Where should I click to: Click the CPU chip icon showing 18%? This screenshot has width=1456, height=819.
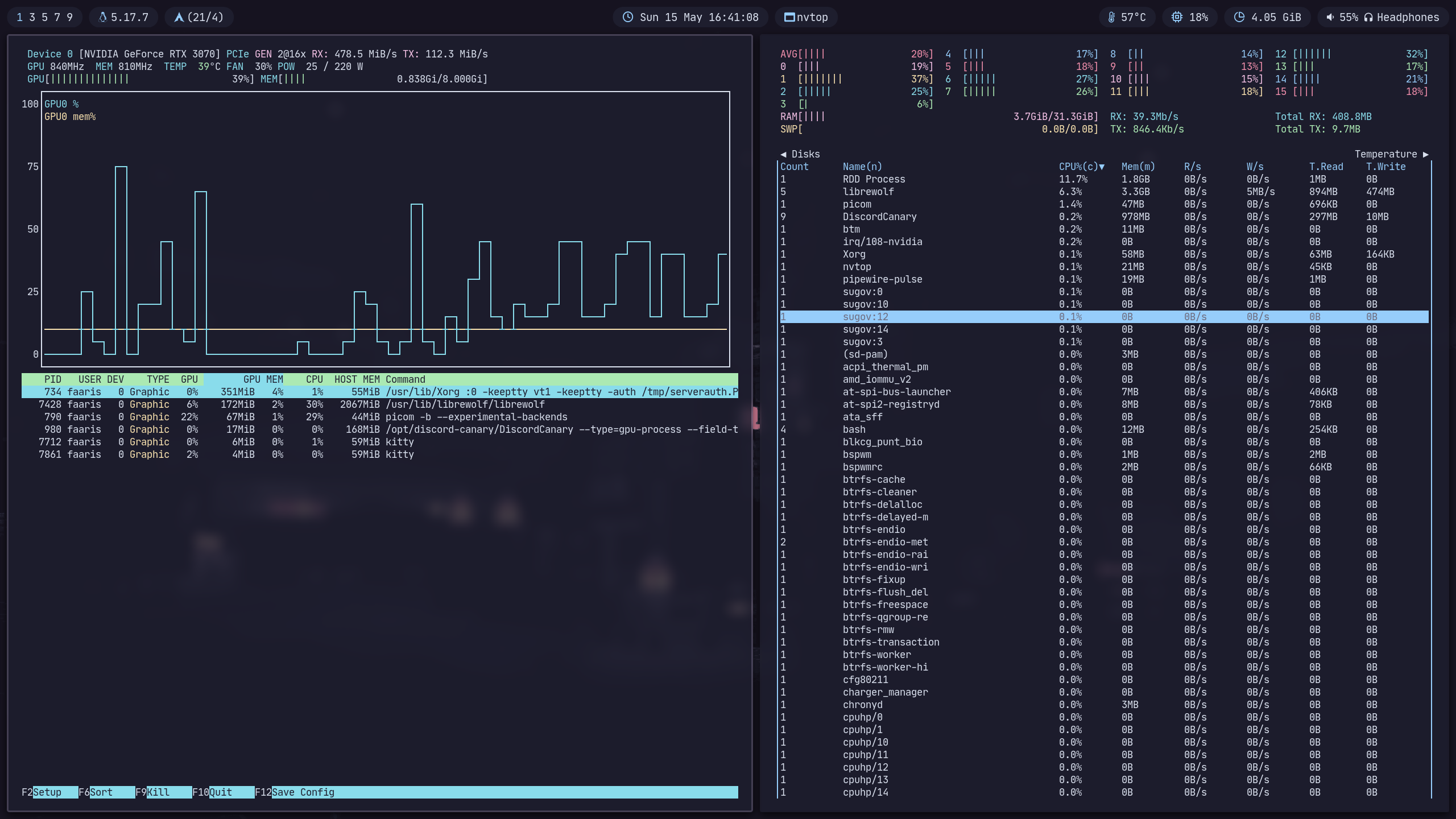click(x=1177, y=17)
